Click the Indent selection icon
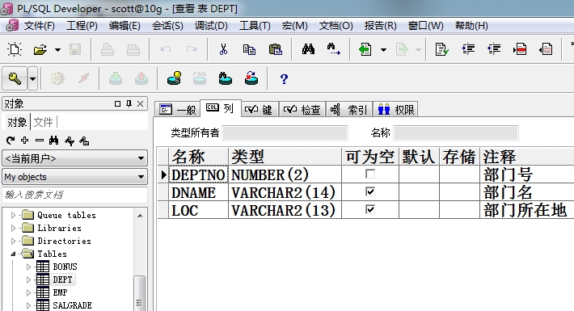This screenshot has width=574, height=311. [x=468, y=49]
